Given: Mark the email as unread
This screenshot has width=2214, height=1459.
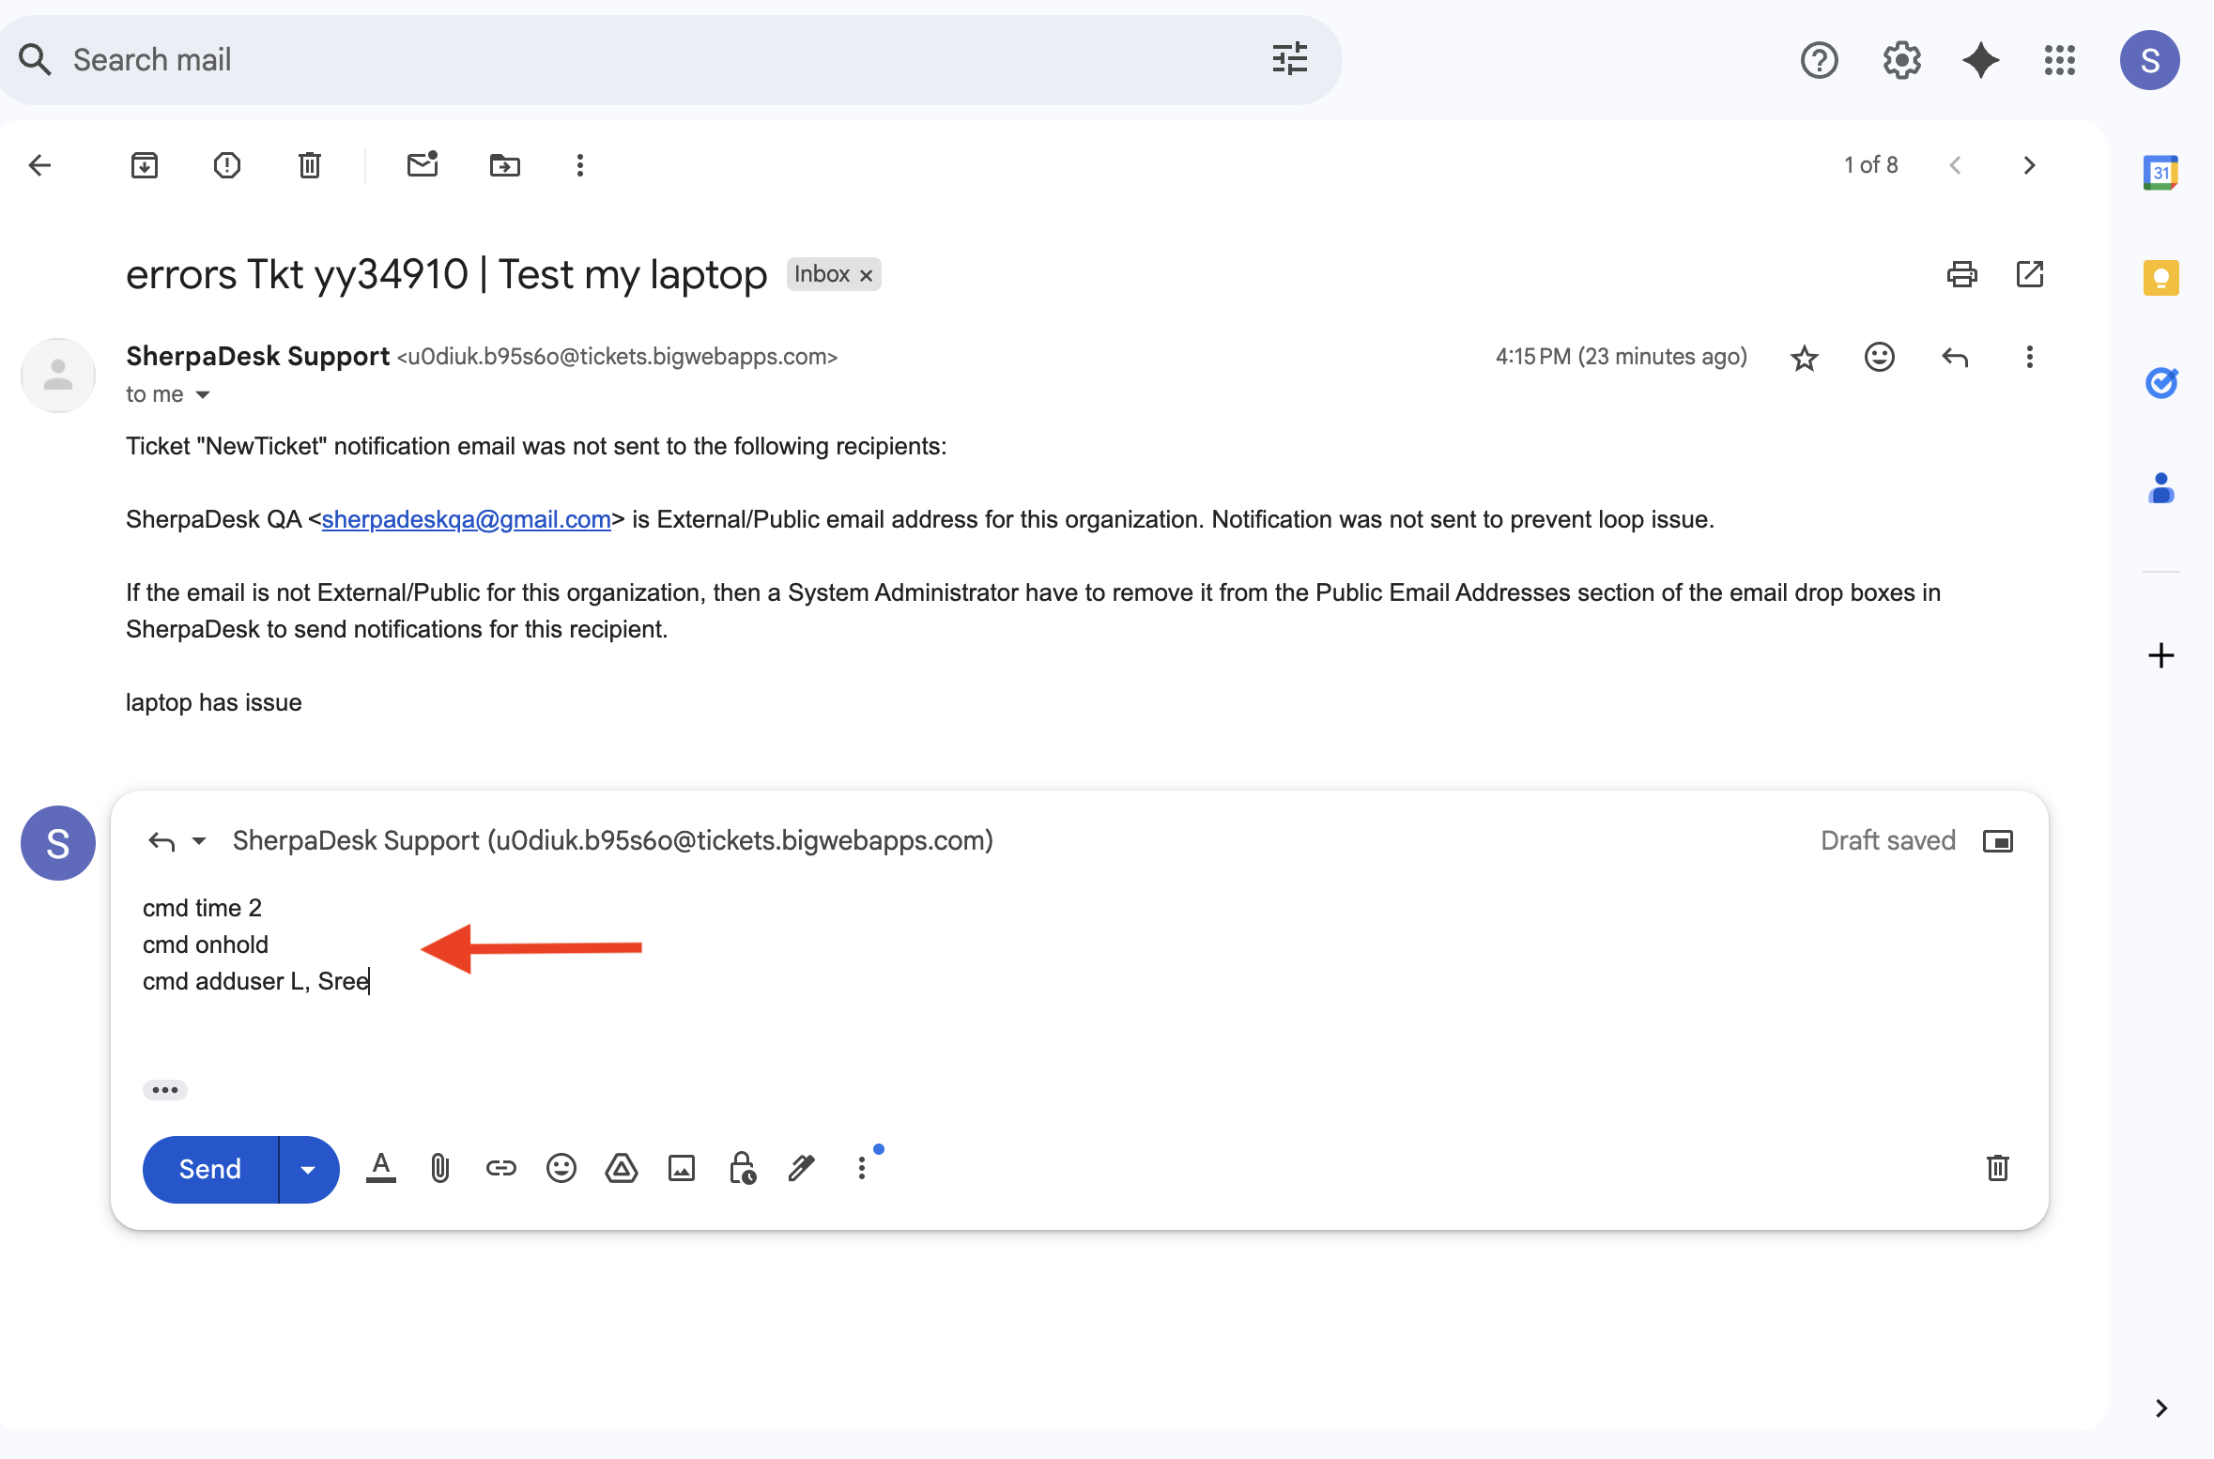Looking at the screenshot, I should (x=422, y=165).
